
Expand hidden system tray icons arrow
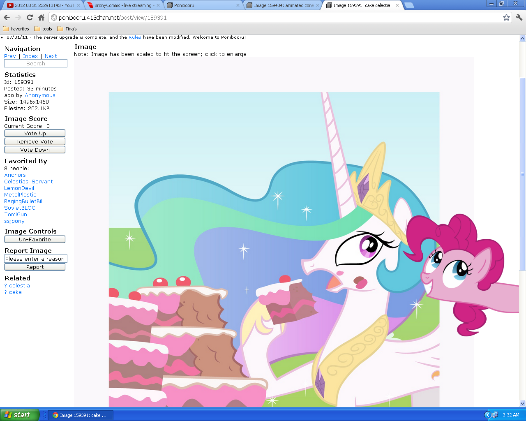click(x=487, y=415)
